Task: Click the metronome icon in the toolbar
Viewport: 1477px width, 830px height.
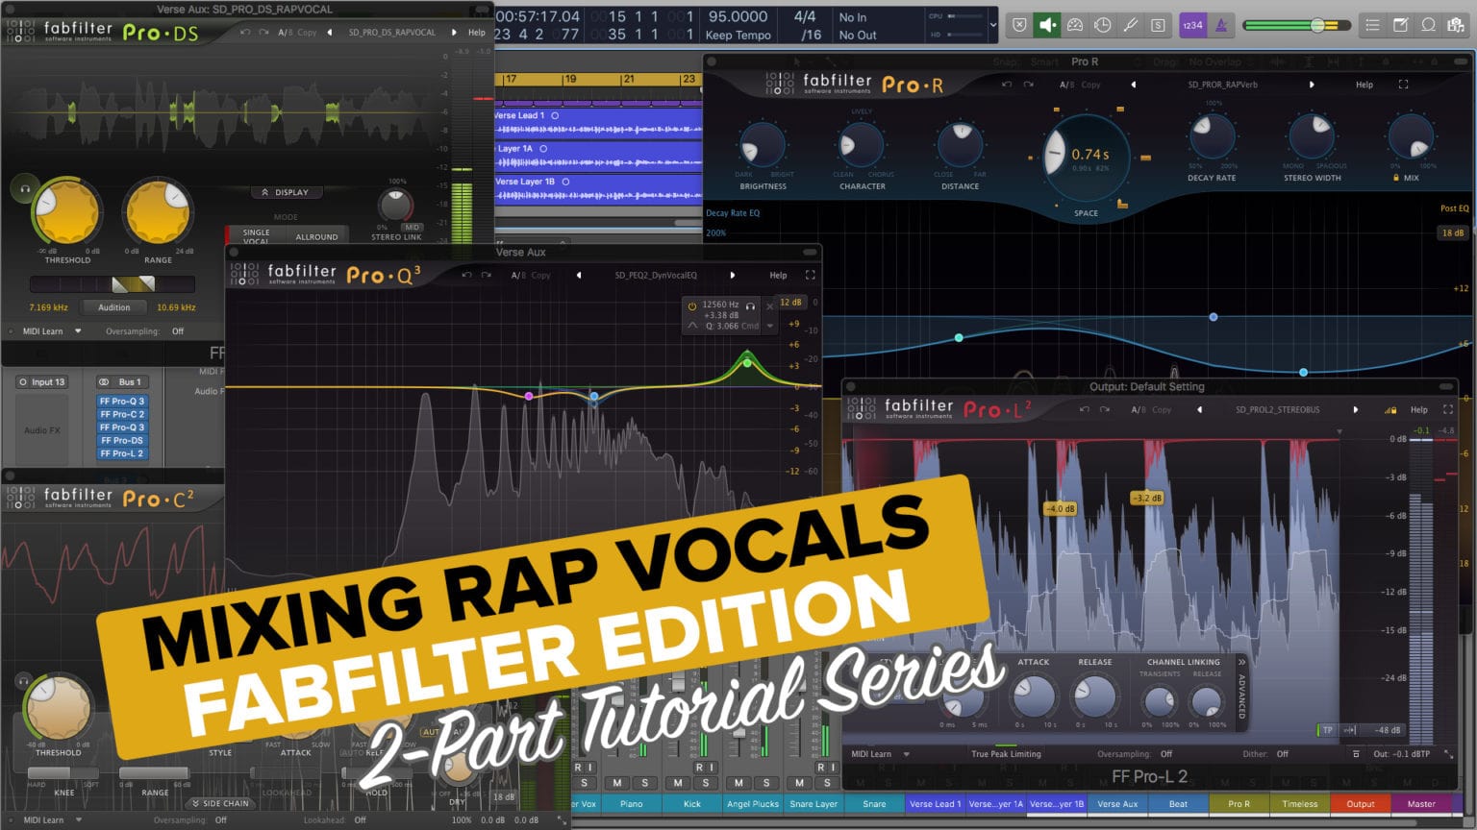Action: pyautogui.click(x=1220, y=25)
